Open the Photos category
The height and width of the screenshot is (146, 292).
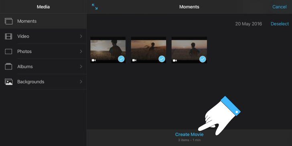pos(43,51)
